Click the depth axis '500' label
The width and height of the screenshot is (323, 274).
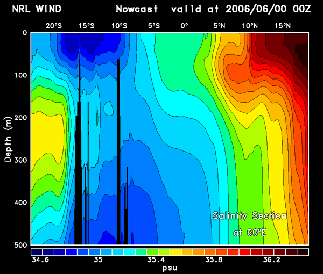click(20, 245)
